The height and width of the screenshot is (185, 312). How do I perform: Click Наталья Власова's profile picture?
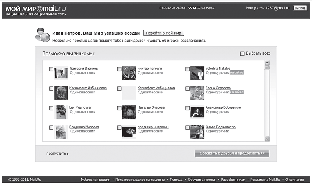129,112
